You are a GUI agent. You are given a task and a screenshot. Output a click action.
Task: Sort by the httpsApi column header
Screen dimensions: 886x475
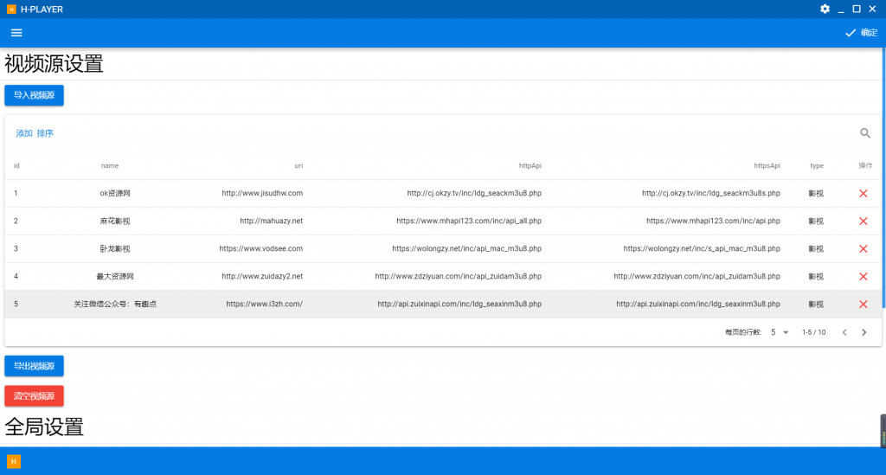[x=767, y=165]
